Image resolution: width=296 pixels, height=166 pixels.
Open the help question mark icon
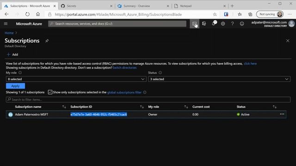click(232, 24)
